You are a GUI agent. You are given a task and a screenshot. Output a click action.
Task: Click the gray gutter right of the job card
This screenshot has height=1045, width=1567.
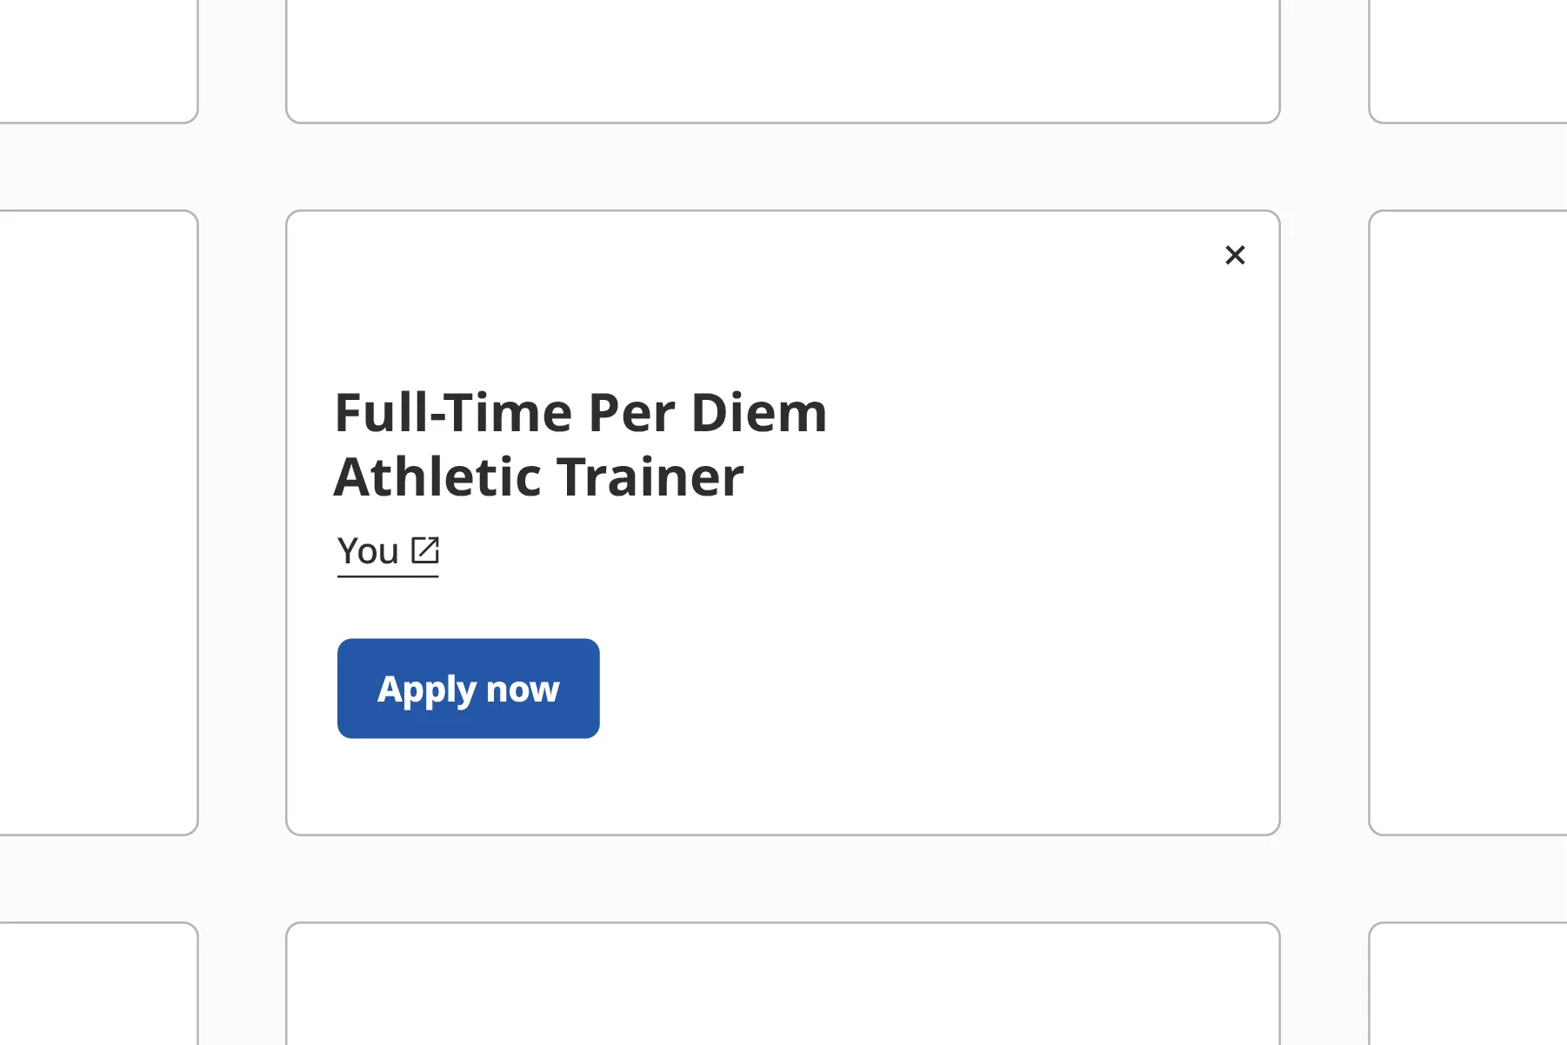tap(1324, 522)
